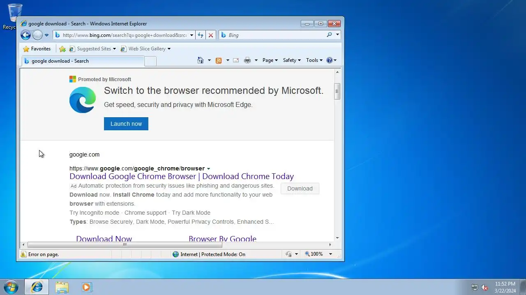Screen dimensions: 526x295
Task: Refresh the page with the refresh icon
Action: 201,35
